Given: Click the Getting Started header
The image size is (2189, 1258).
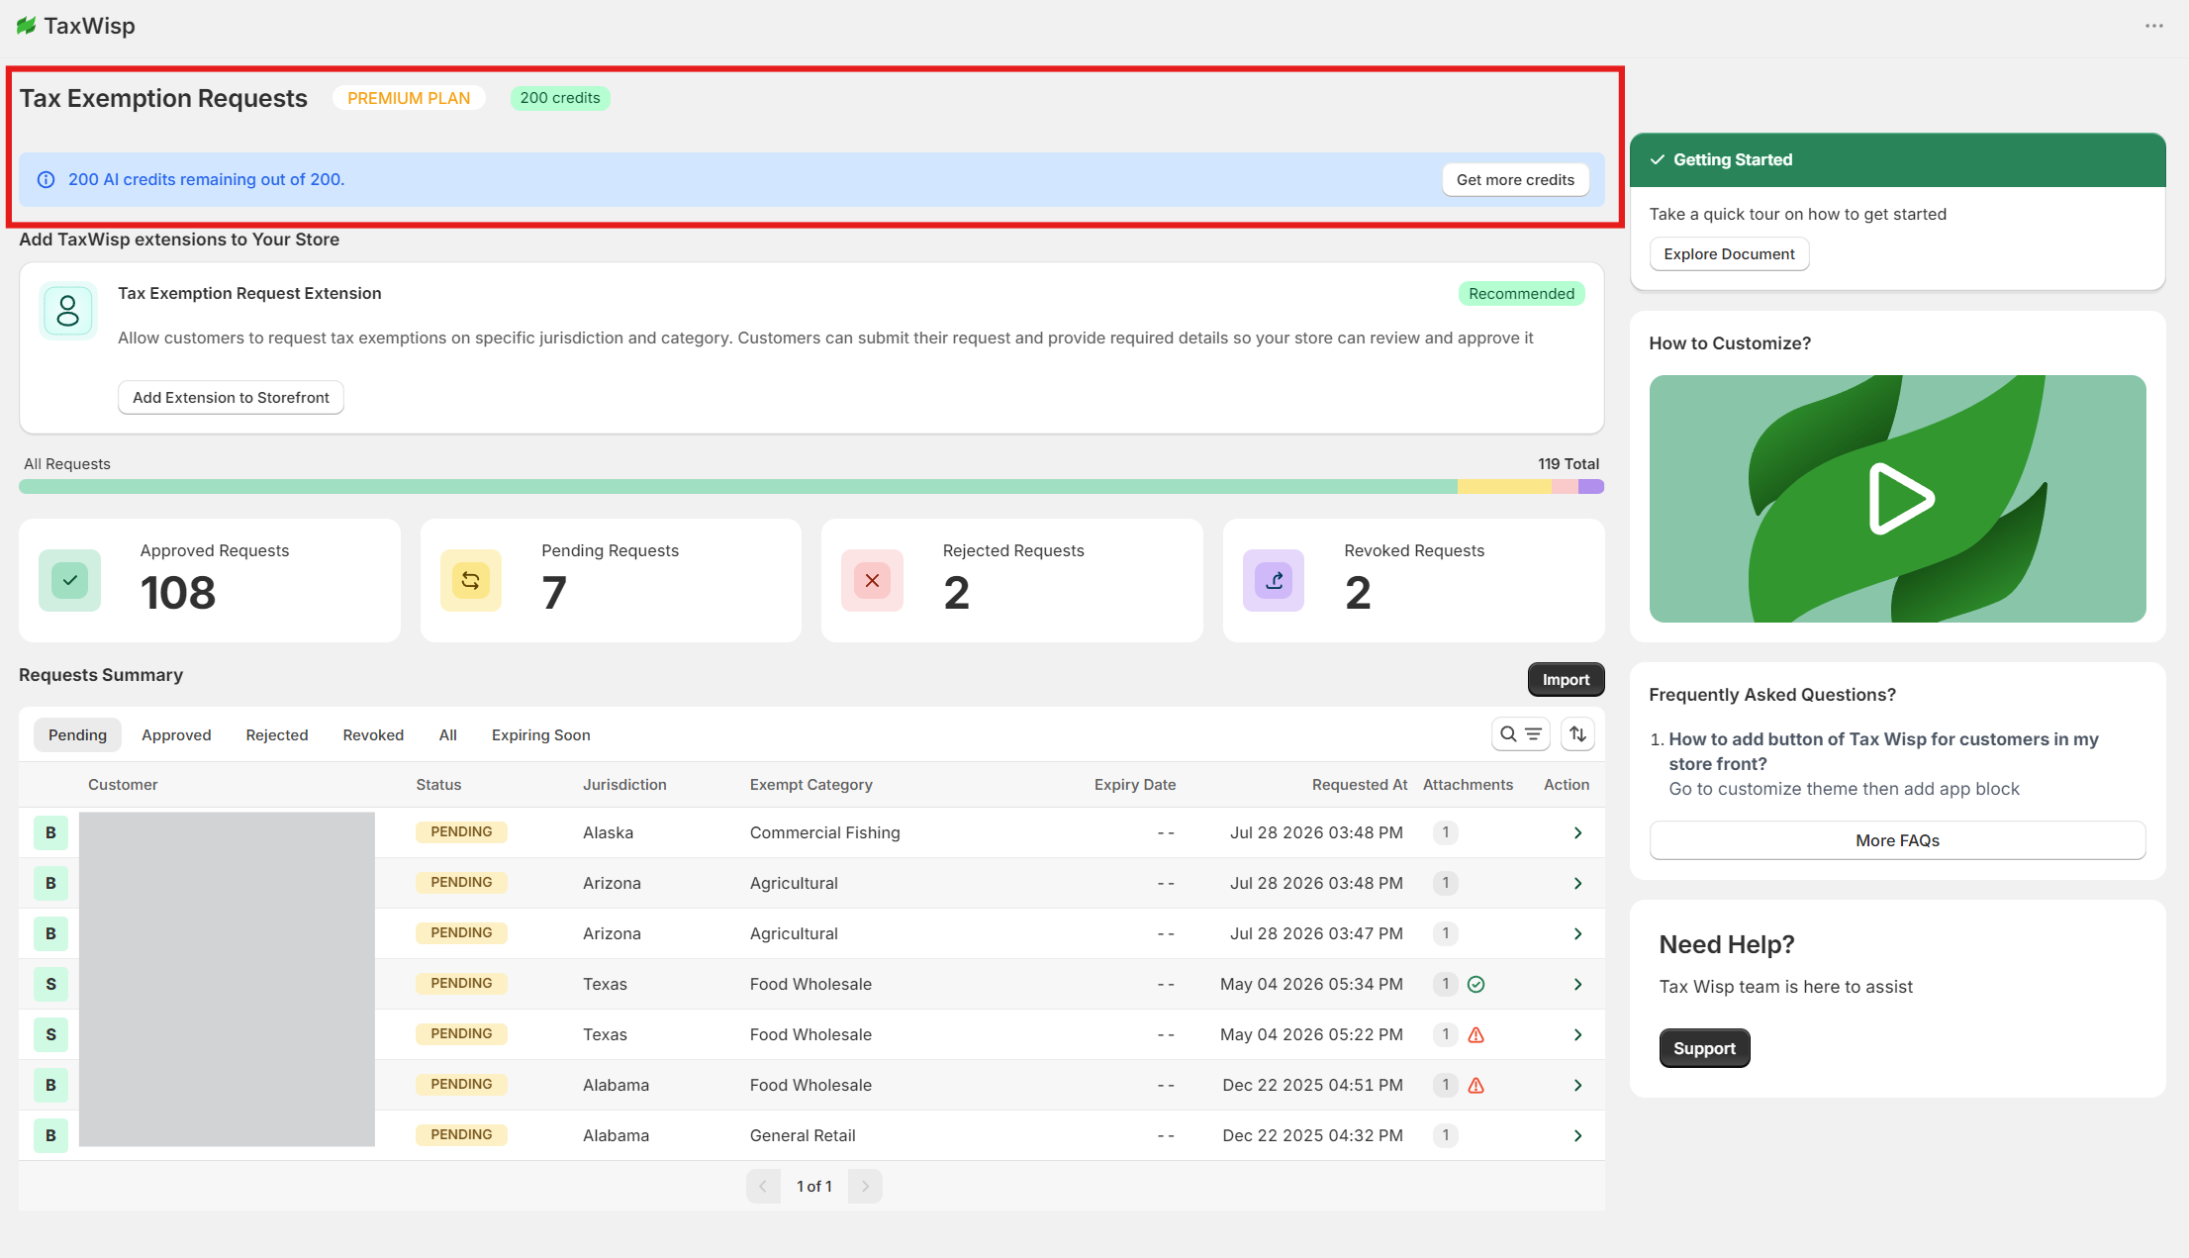Looking at the screenshot, I should point(1897,160).
